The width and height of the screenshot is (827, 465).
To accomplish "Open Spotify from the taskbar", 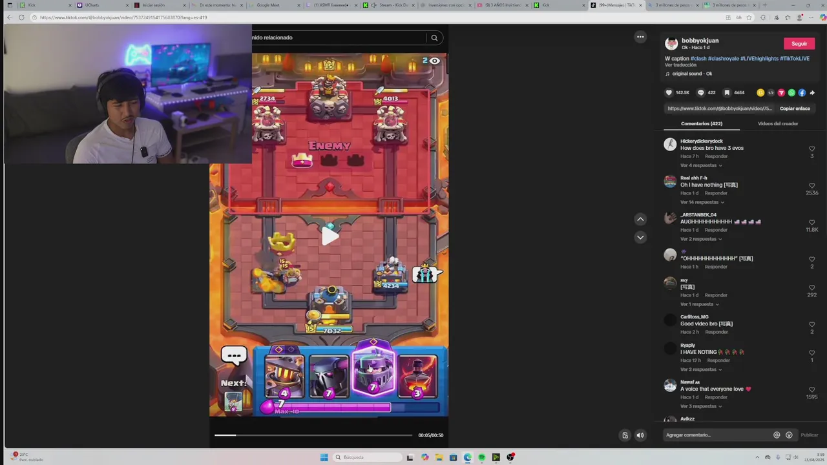I will coord(481,457).
